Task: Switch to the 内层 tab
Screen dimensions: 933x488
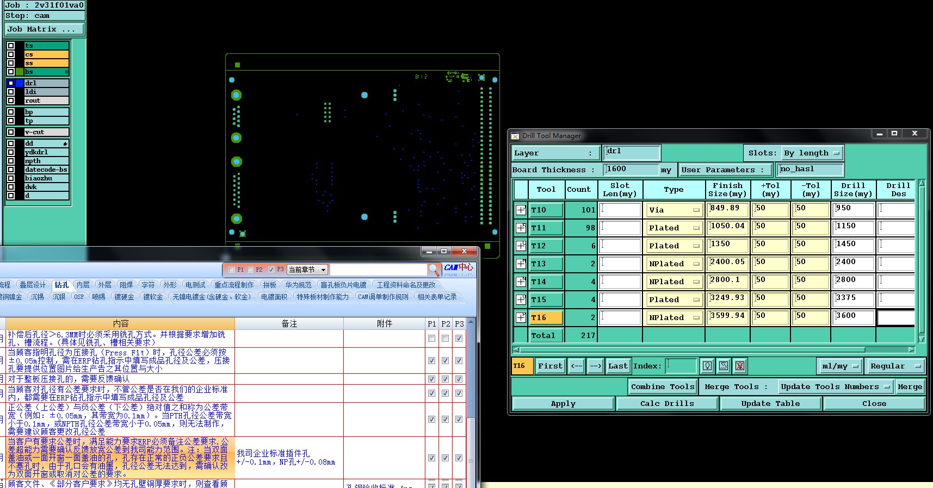Action: [83, 285]
